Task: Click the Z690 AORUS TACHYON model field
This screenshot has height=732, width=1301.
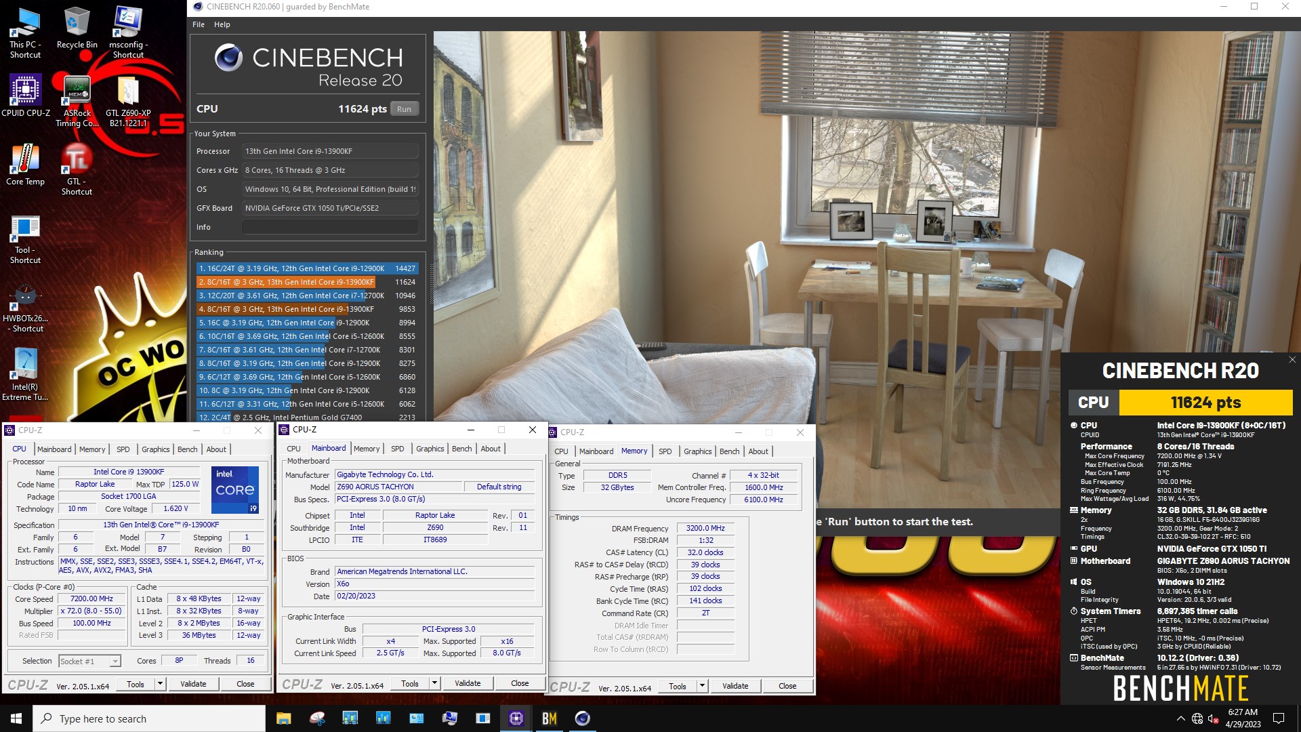Action: coord(398,487)
